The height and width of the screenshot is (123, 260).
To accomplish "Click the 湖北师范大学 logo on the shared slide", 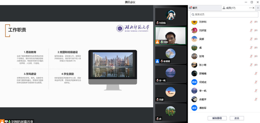I will 133,28.
